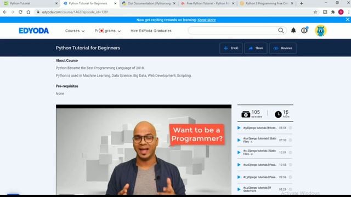Click in the site search field
Image resolution: width=351 pixels, height=197 pixels.
click(x=233, y=31)
